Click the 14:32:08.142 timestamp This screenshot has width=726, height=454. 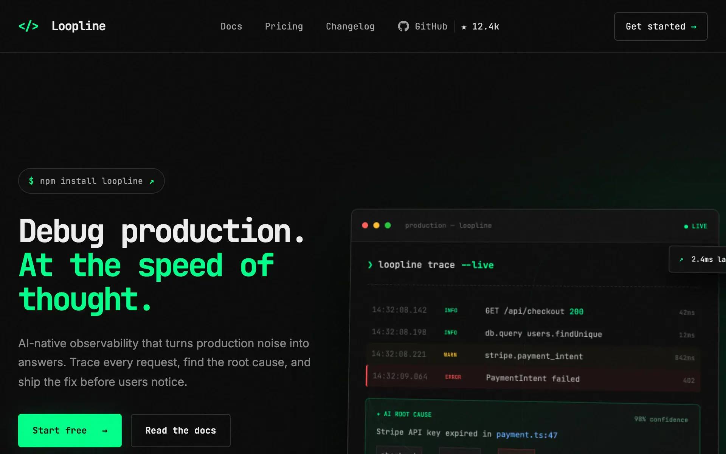click(399, 310)
